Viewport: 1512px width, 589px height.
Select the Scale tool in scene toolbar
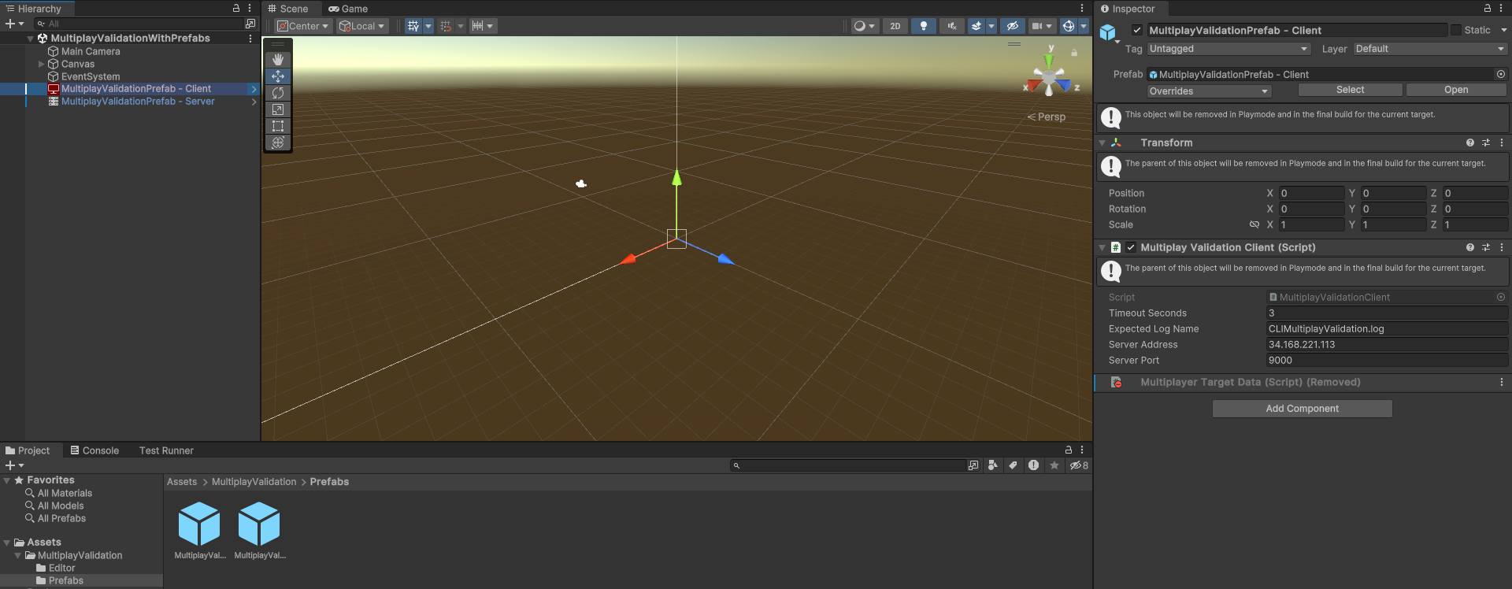(278, 109)
